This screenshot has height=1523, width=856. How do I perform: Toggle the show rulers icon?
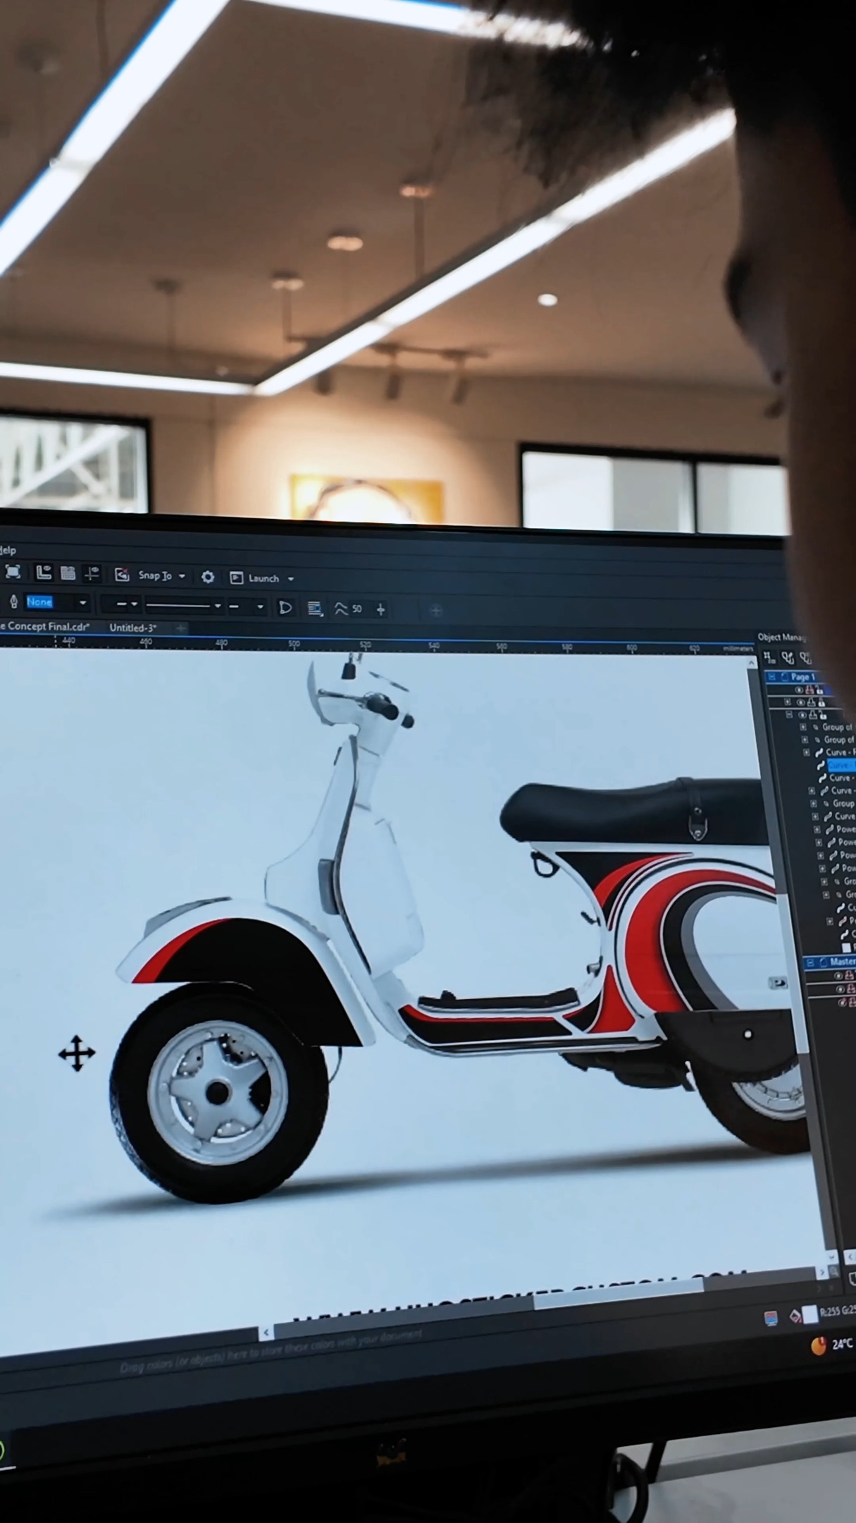44,573
